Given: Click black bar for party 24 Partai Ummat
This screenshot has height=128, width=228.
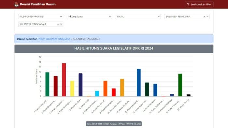Looking at the screenshot, I should click(189, 95).
